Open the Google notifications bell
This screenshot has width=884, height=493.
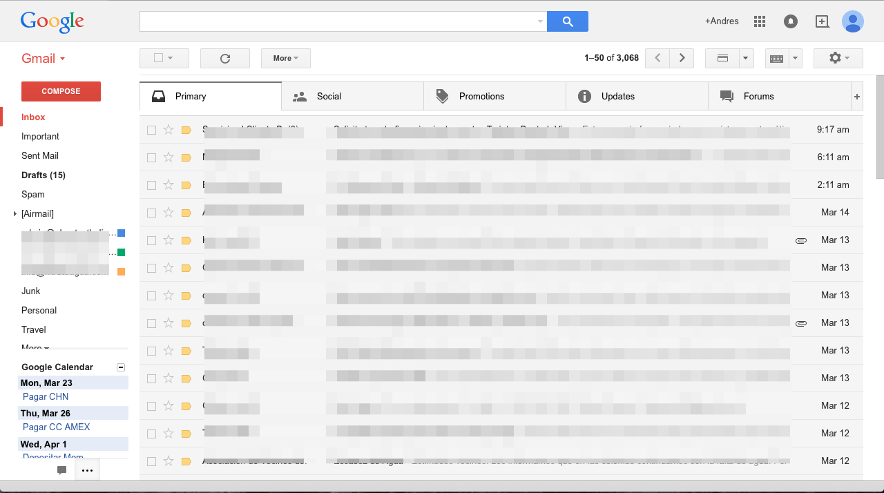pyautogui.click(x=791, y=21)
